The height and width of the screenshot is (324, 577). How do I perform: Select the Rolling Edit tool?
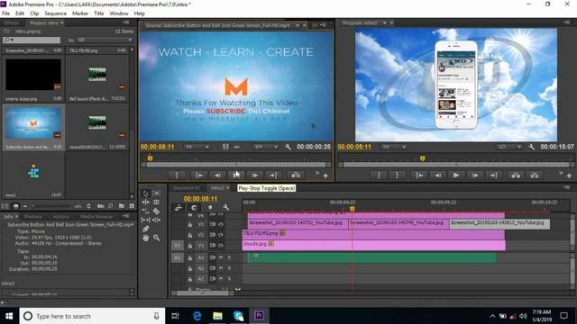click(156, 202)
